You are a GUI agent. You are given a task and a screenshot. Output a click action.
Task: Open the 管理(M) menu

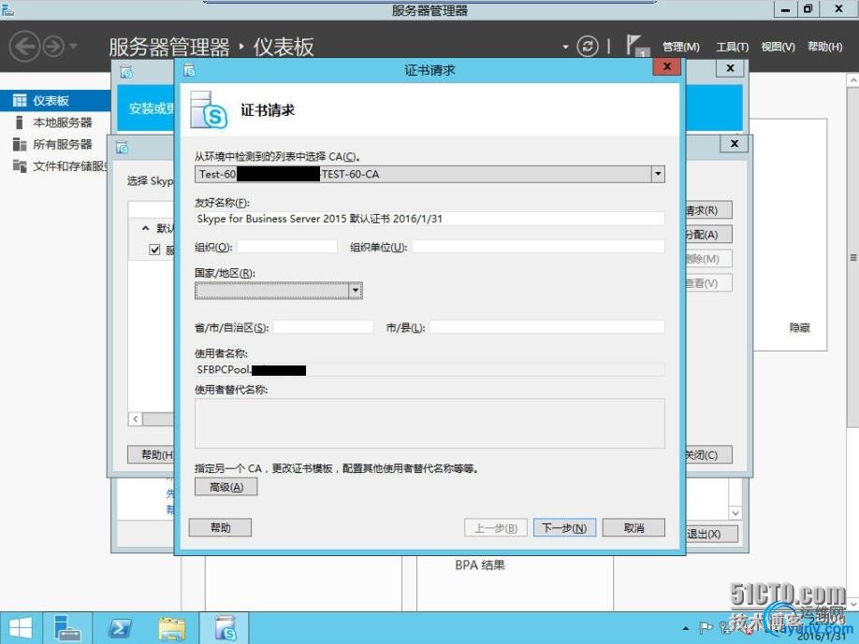click(681, 47)
